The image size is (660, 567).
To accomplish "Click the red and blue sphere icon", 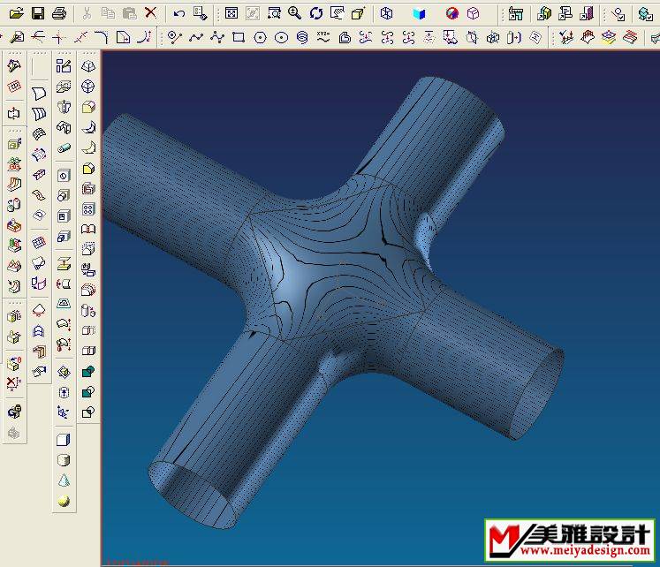I will click(452, 14).
